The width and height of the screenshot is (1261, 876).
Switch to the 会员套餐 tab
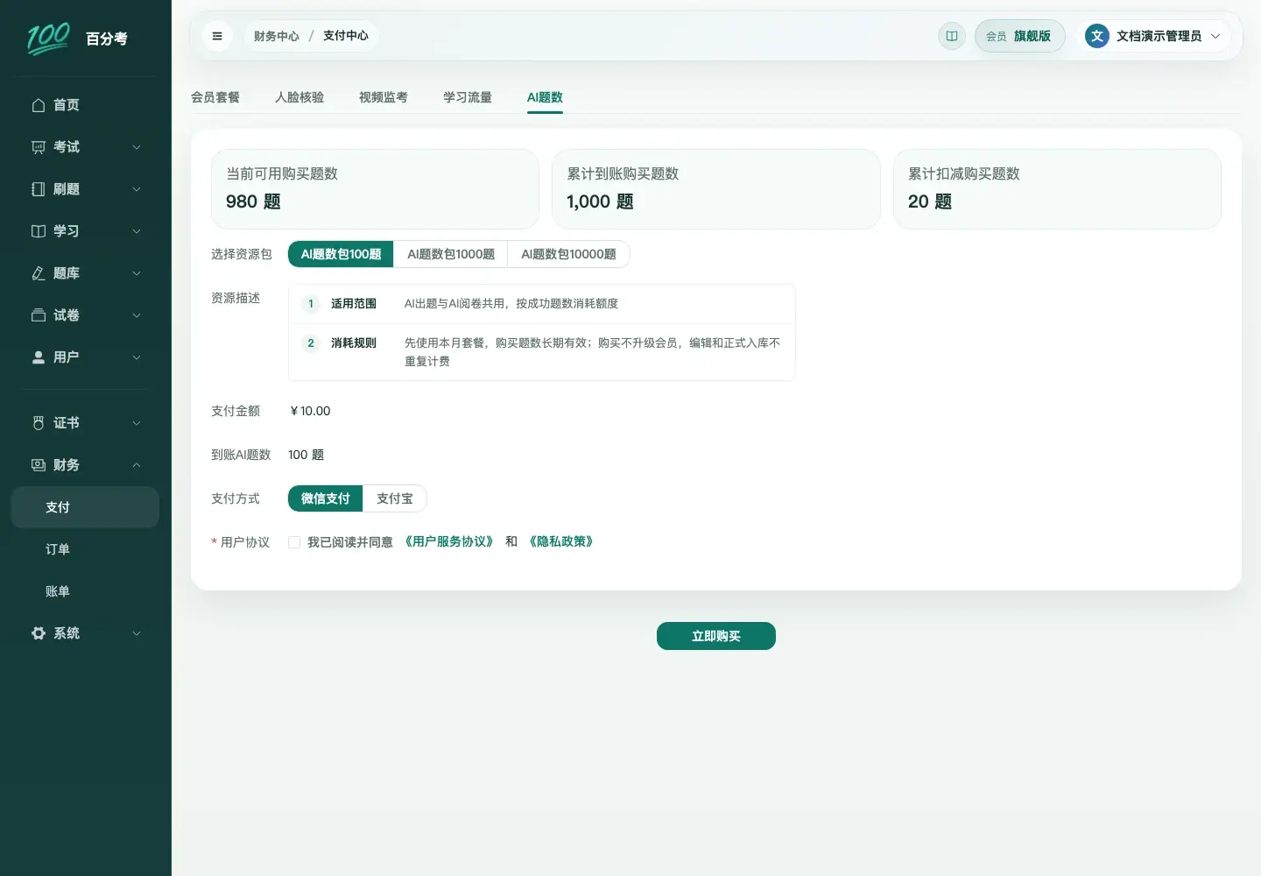(x=215, y=97)
